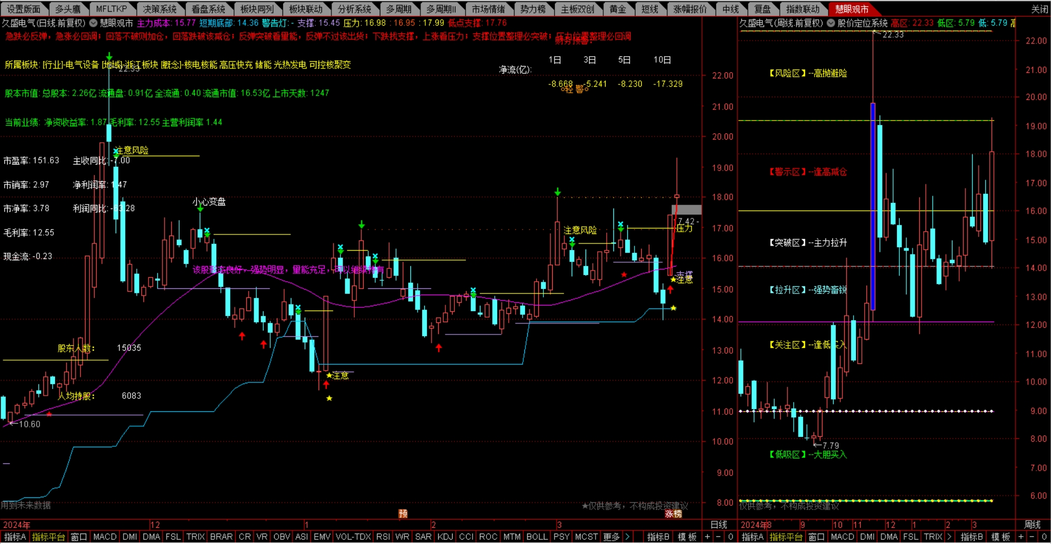Open the 主板双创 tab

click(x=577, y=9)
